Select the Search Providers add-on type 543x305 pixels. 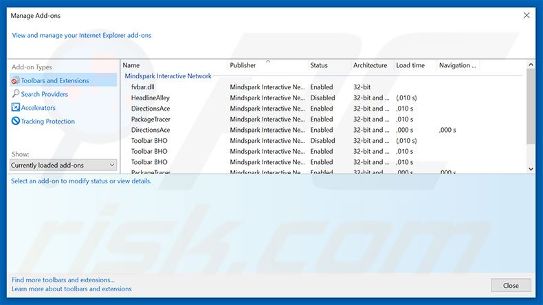coord(44,94)
